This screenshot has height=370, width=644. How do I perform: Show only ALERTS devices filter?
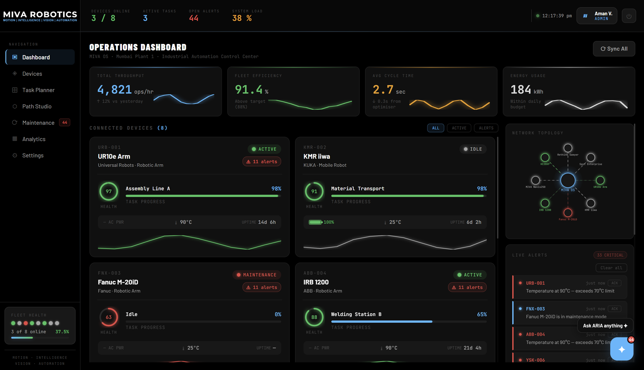pos(486,128)
